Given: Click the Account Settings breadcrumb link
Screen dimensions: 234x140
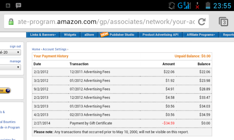Looking at the screenshot, I should [x=54, y=49].
